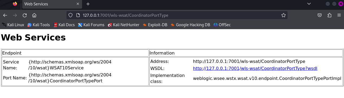
Task: Click the tracking protection shield icon
Action: (70, 15)
